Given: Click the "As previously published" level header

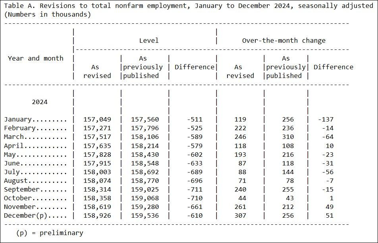Looking at the screenshot, I should 143,66.
